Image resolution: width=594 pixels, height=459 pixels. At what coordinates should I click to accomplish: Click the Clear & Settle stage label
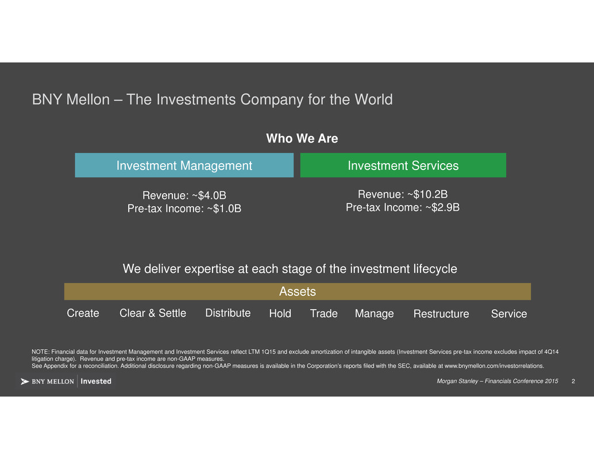click(x=153, y=314)
